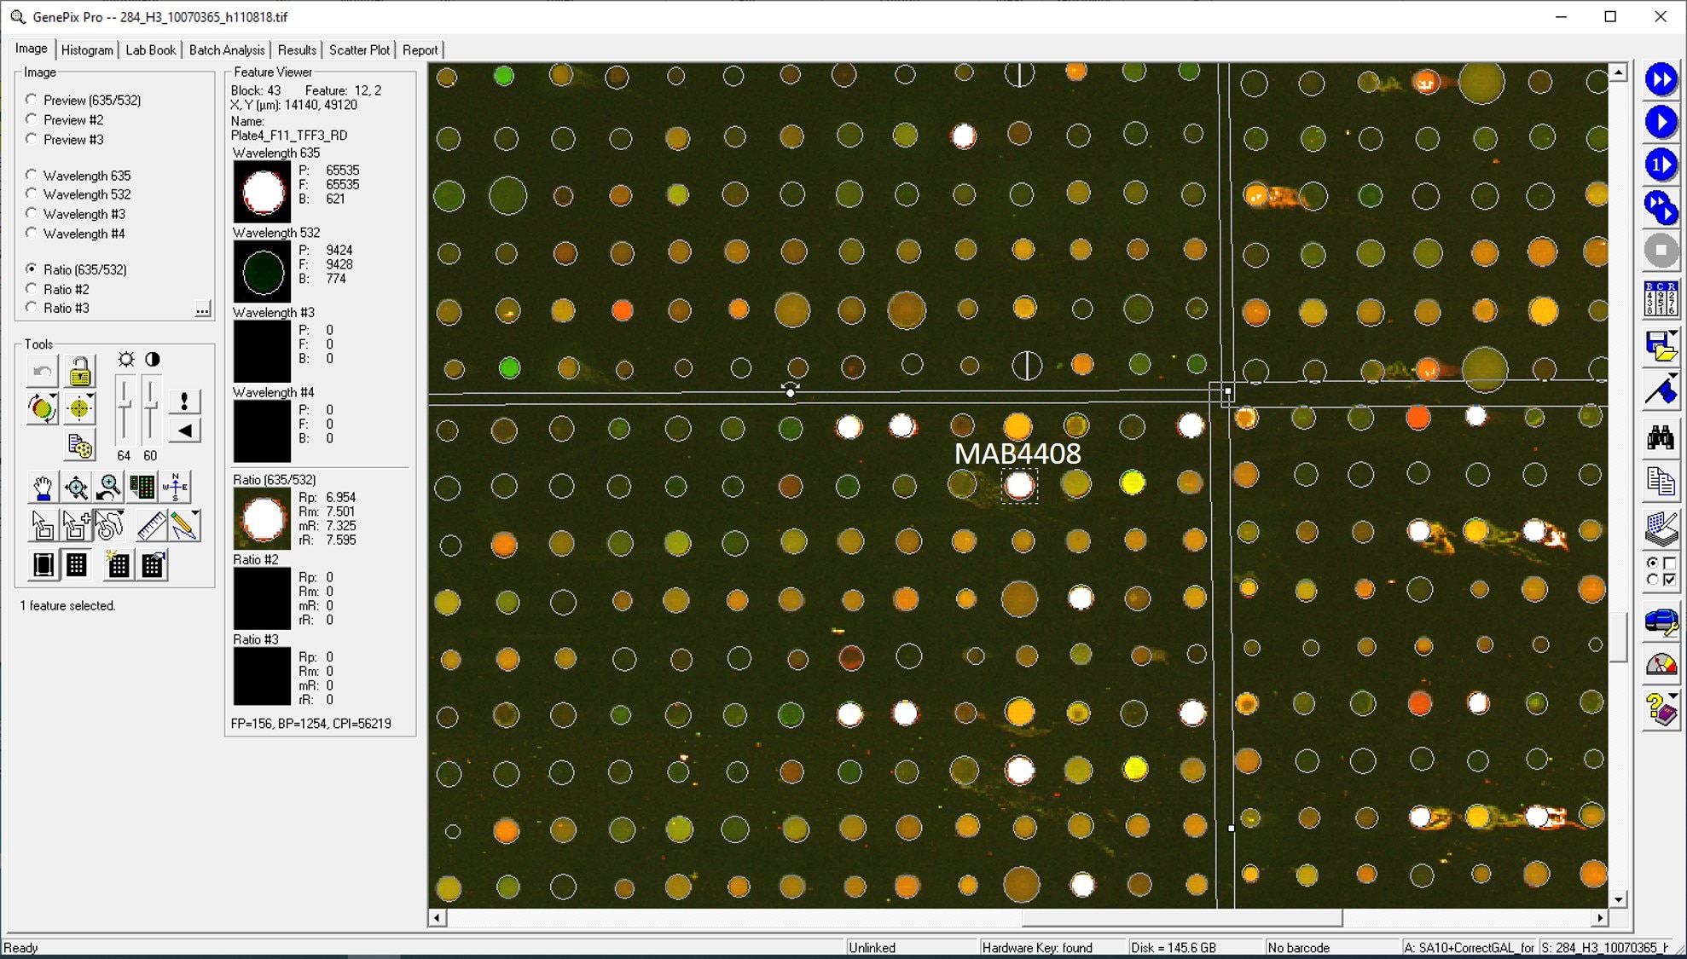Click the exclamation mark button

184,402
